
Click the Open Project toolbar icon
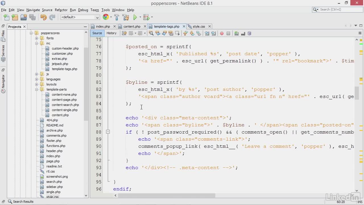[x=24, y=17]
